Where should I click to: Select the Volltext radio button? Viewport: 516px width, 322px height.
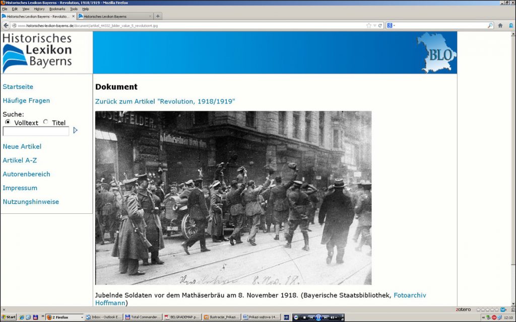(8, 122)
